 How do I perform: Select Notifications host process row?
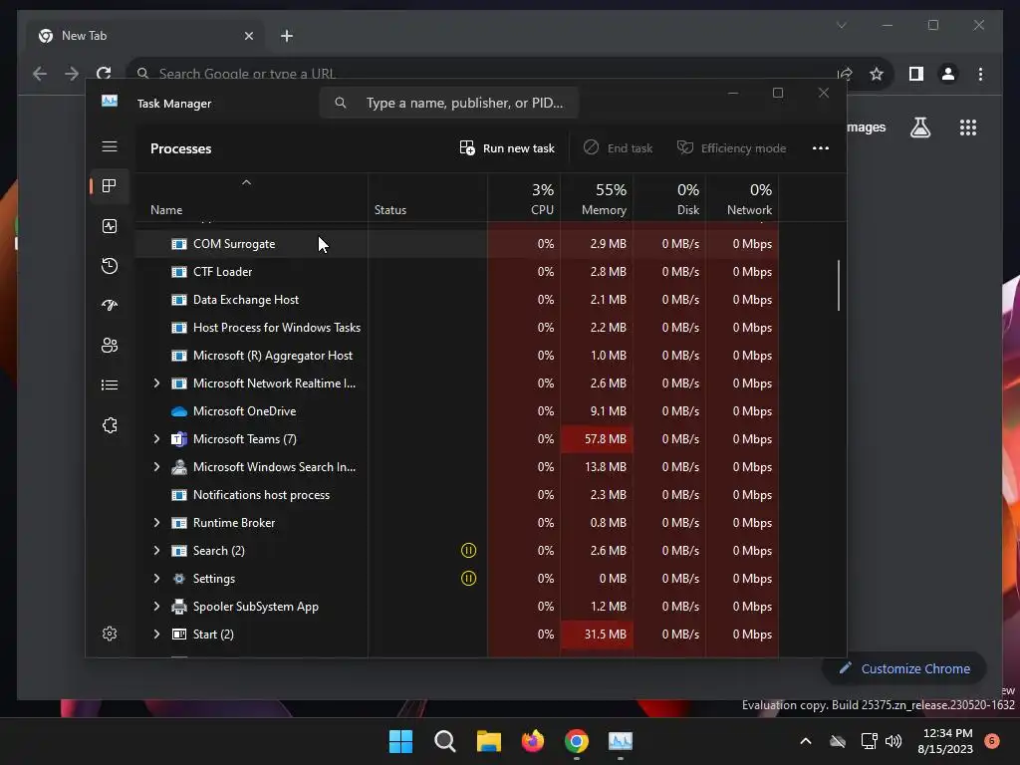tap(456, 495)
